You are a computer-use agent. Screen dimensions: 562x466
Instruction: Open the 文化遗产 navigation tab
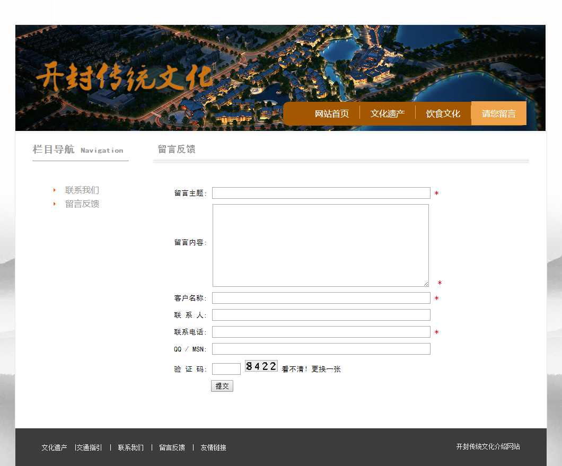387,113
